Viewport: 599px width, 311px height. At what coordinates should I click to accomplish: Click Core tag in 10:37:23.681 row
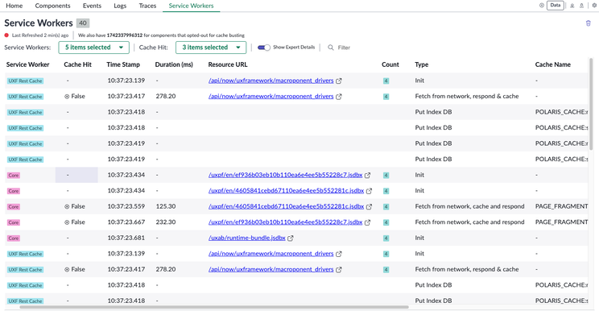[x=14, y=238]
